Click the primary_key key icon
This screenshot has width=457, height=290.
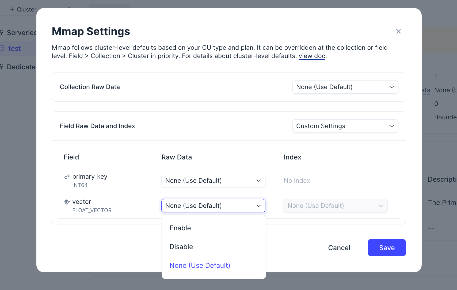click(67, 177)
